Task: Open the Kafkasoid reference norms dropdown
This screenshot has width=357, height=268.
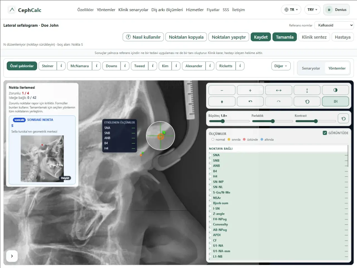Action: [x=334, y=25]
